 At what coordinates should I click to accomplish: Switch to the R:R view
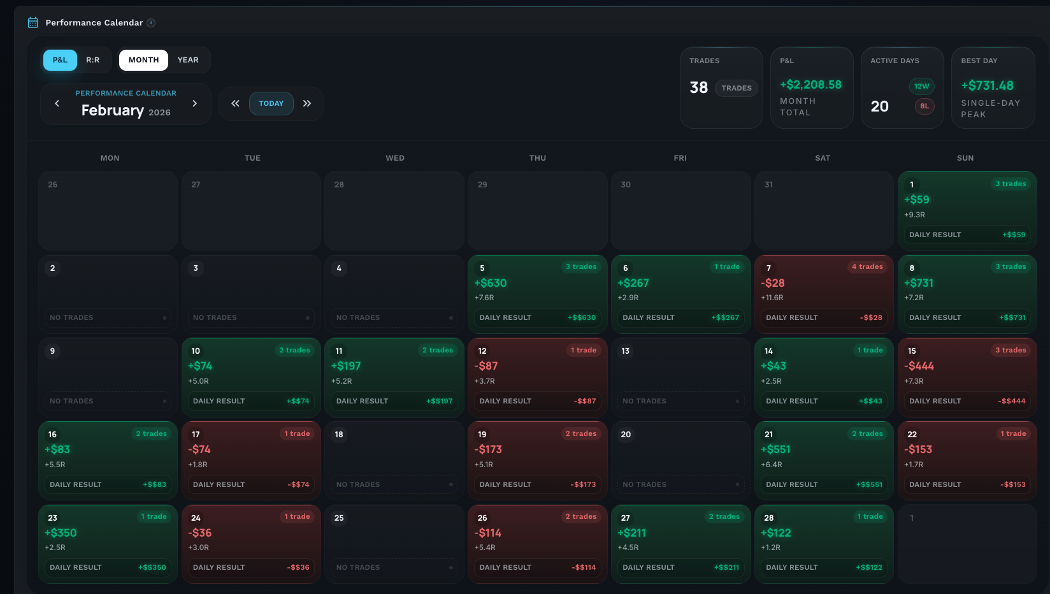(93, 59)
